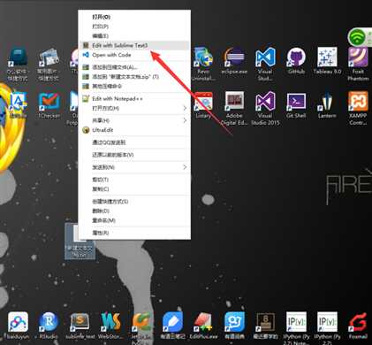The width and height of the screenshot is (372, 345).
Task: Select the RStudio desktop icon
Action: [49, 326]
